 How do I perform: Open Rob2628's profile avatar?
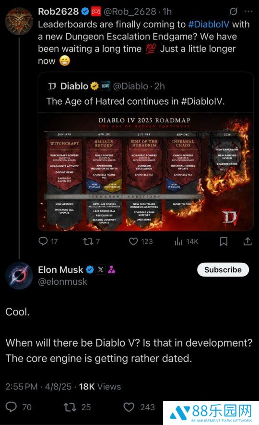(x=19, y=21)
